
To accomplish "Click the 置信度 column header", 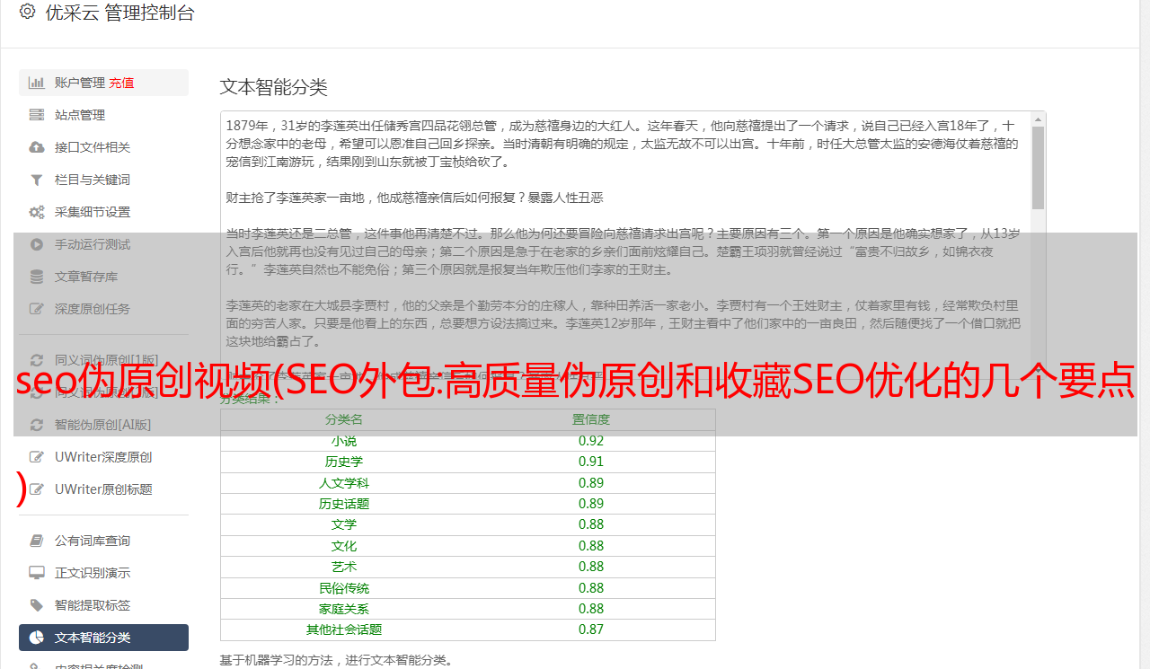I will 591,419.
